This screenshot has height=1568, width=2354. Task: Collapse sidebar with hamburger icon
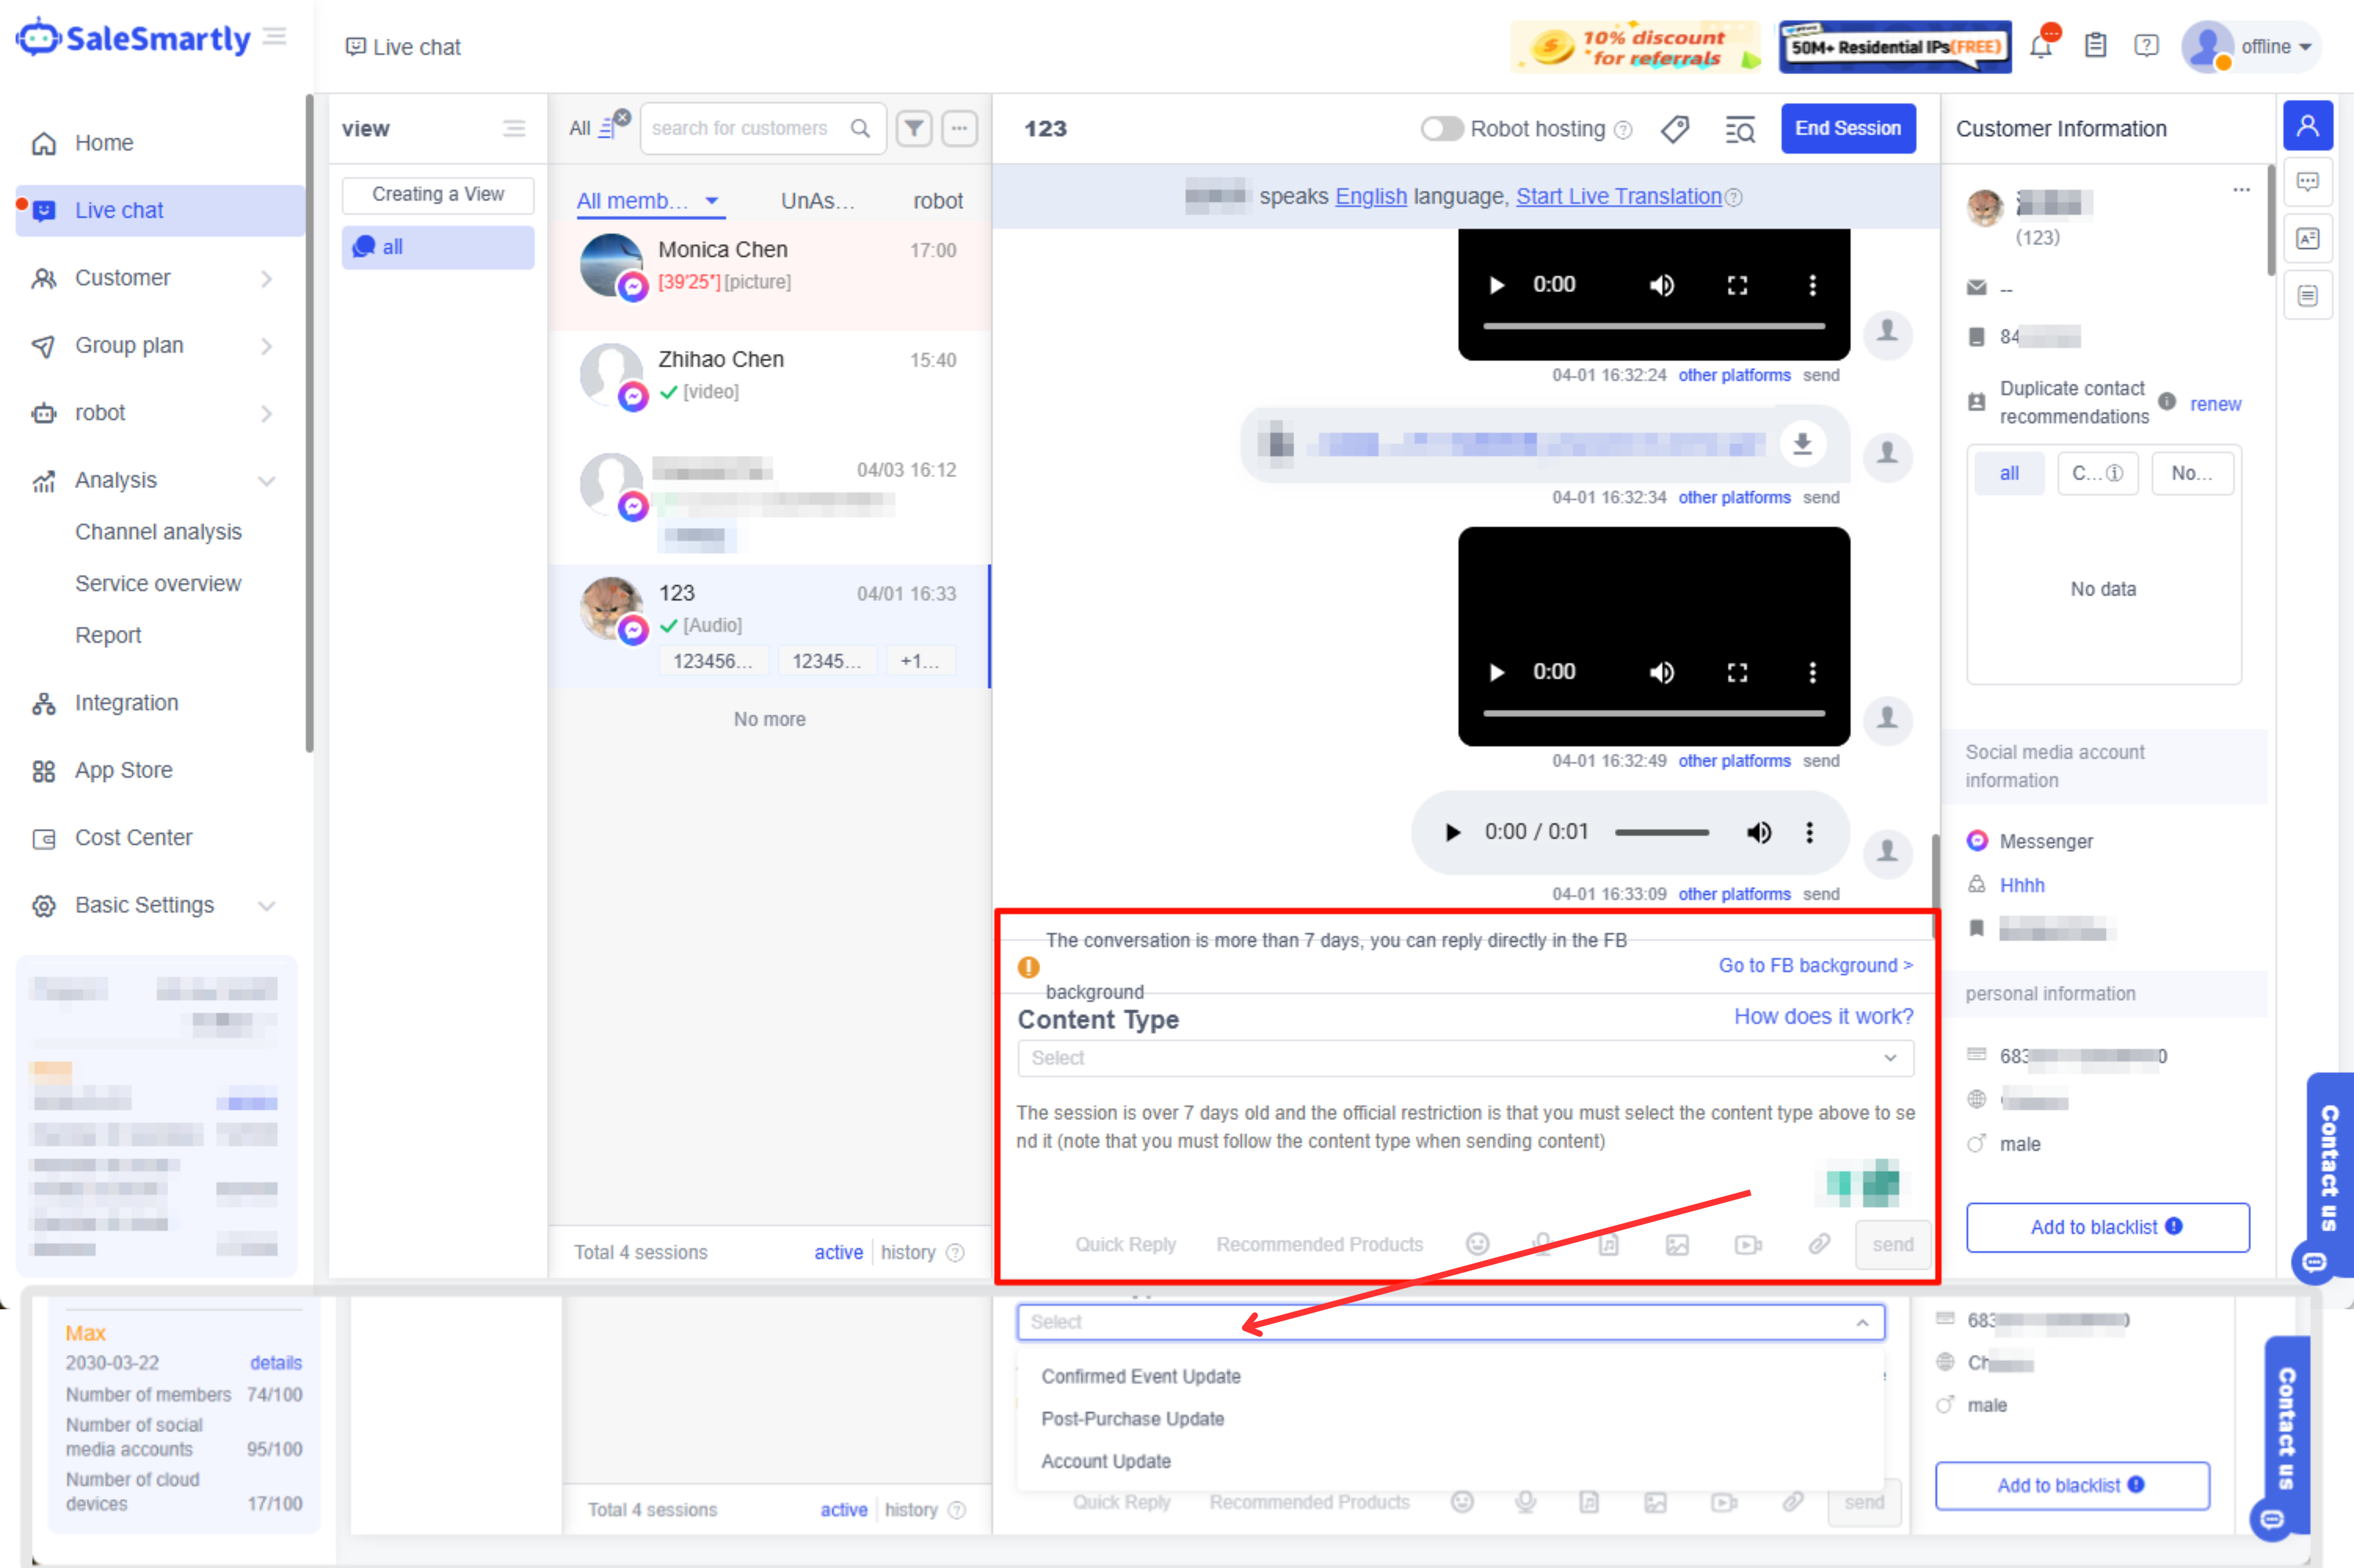(275, 37)
